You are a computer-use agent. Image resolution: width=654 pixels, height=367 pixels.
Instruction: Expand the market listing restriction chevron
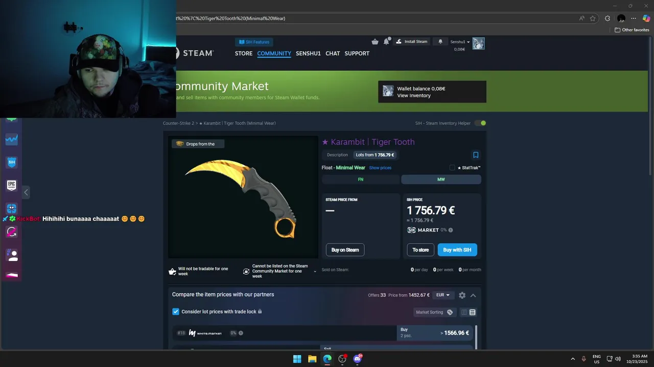tap(315, 272)
